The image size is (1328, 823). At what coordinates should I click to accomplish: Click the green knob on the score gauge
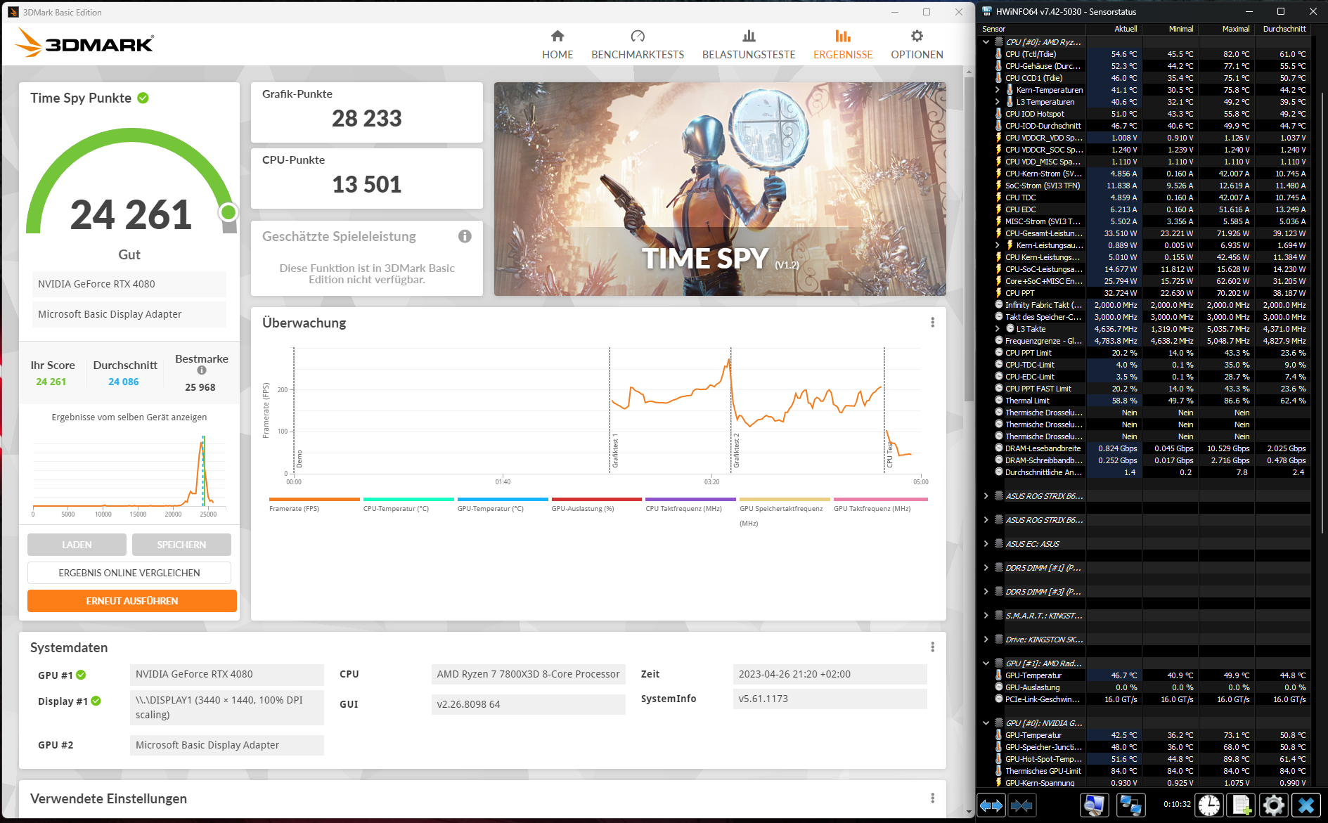pos(228,212)
